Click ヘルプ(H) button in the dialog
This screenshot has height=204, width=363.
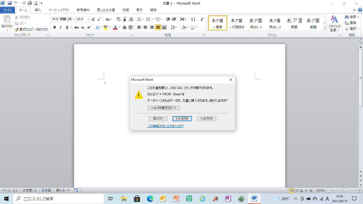pos(206,118)
